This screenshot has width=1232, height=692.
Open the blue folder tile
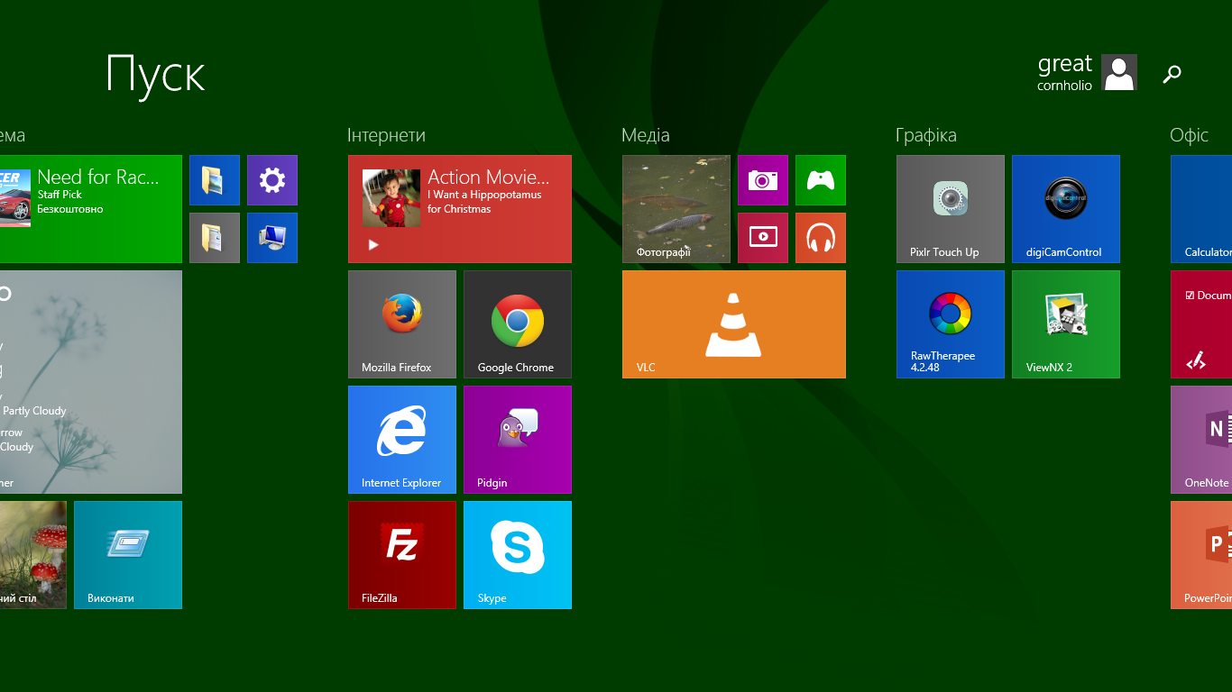pyautogui.click(x=215, y=180)
